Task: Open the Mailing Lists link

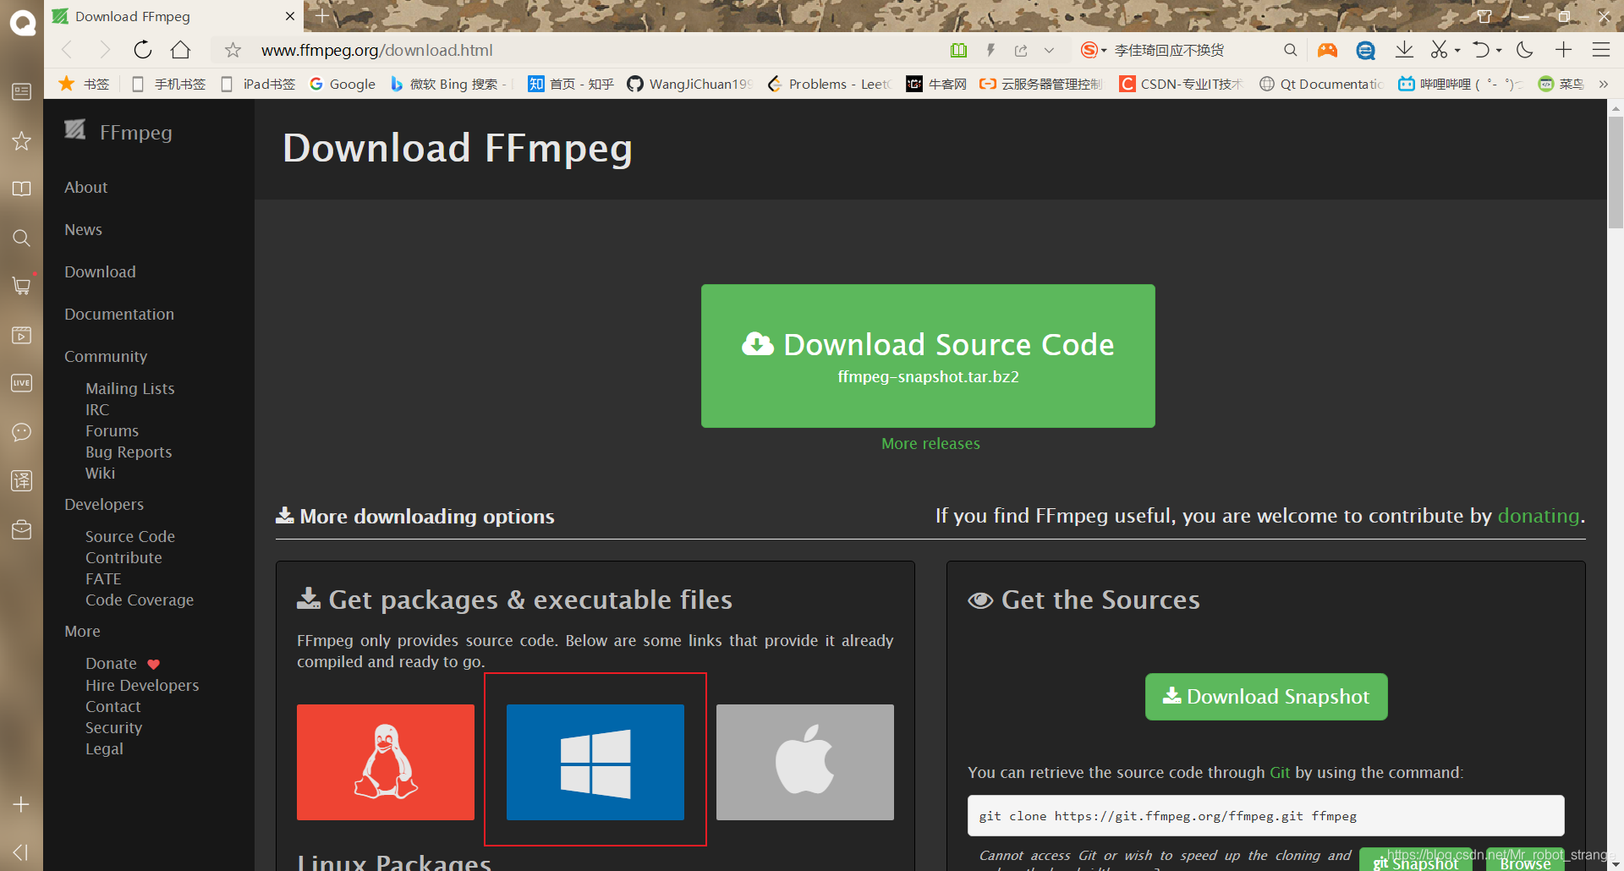Action: (129, 388)
